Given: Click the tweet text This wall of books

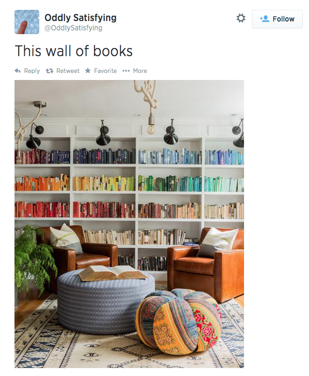Looking at the screenshot, I should (73, 51).
